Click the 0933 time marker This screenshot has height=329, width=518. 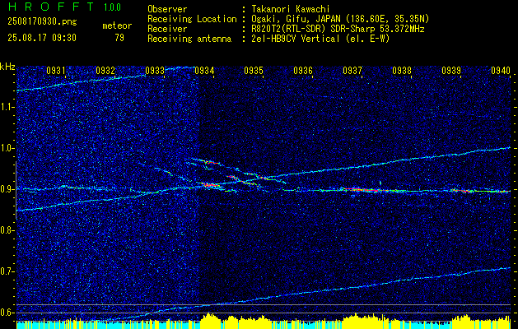click(x=156, y=70)
